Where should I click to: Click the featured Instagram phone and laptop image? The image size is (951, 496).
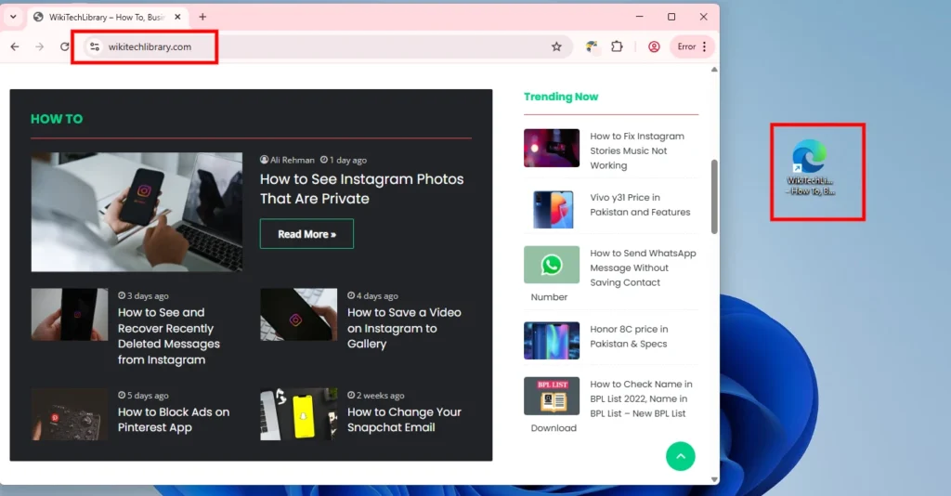click(x=137, y=212)
